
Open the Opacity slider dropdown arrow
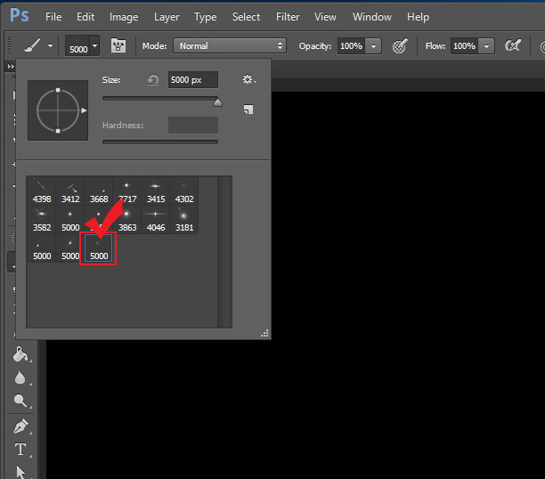[x=374, y=46]
